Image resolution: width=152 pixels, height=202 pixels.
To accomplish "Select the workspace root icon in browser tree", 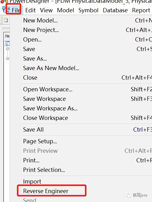I will pyautogui.click(x=7, y=44).
